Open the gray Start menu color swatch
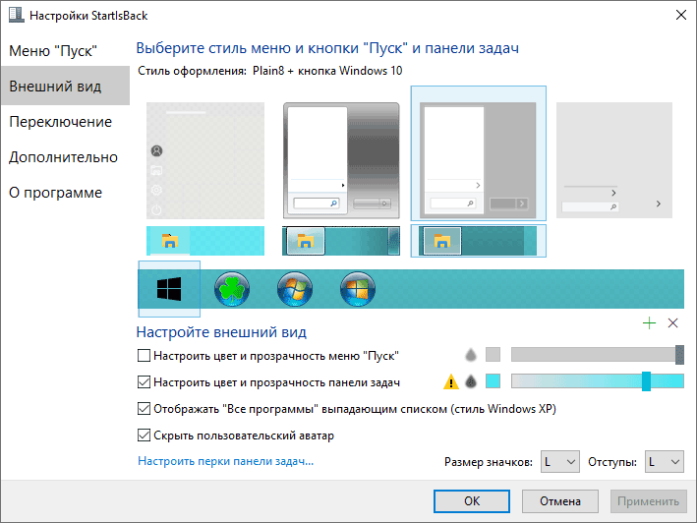The width and height of the screenshot is (697, 523). [493, 355]
